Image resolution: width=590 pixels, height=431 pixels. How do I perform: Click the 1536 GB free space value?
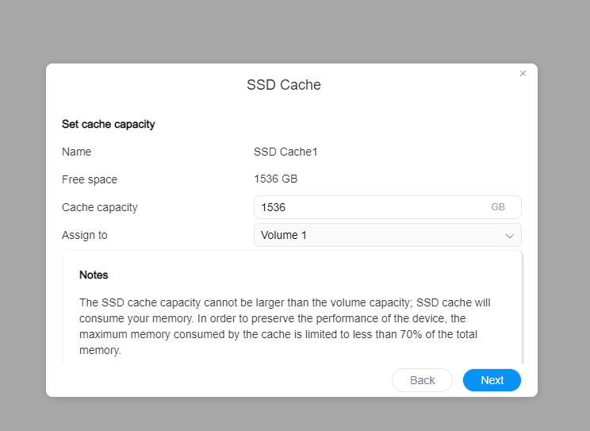[x=275, y=179]
